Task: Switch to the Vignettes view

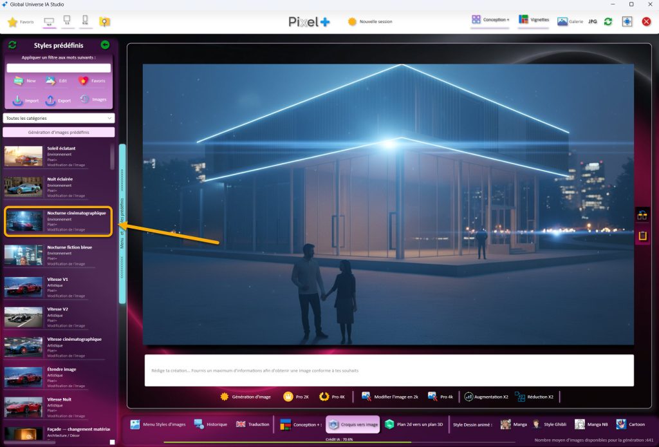Action: (534, 20)
